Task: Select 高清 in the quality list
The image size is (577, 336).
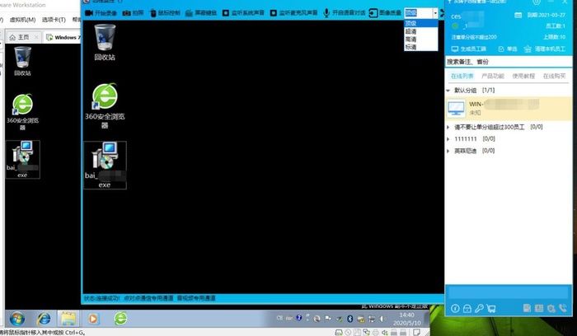Action: [x=420, y=40]
